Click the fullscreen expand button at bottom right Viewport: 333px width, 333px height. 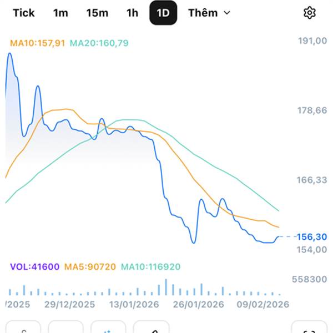click(x=309, y=329)
